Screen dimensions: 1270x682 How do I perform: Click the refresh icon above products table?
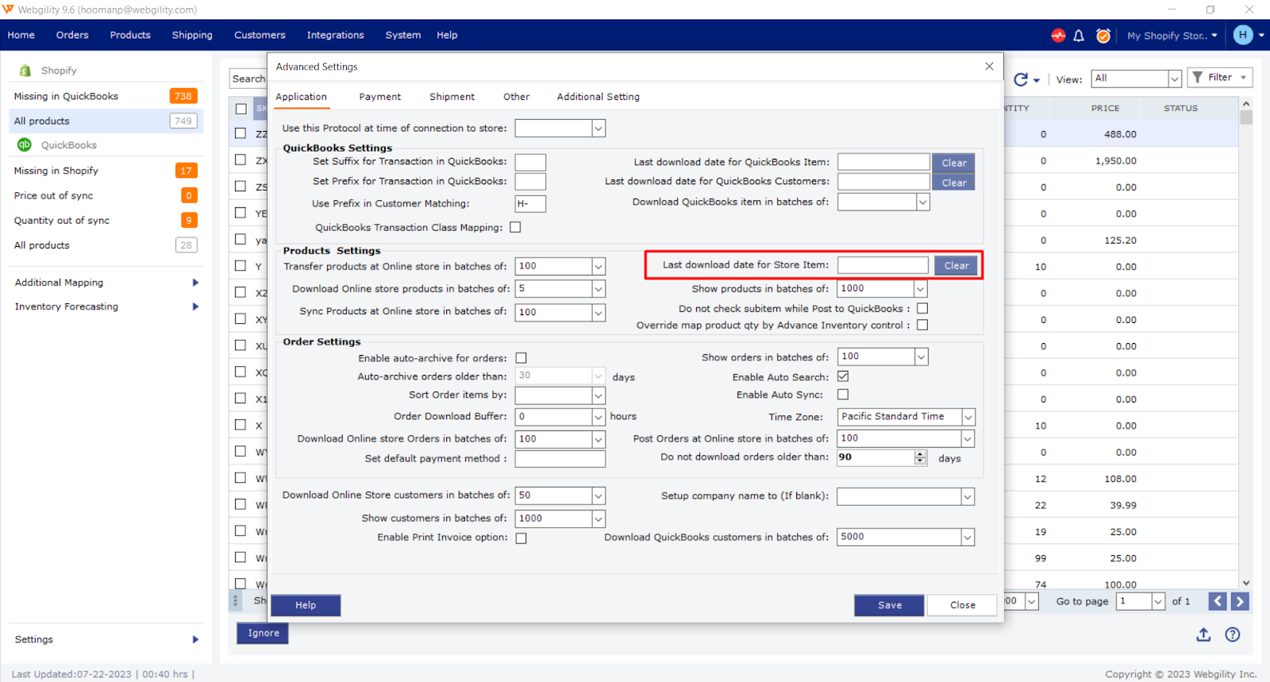point(1021,79)
